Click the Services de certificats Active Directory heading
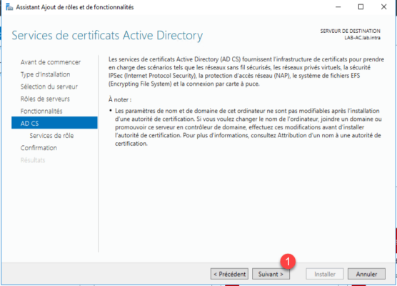This screenshot has width=397, height=286. 107,35
